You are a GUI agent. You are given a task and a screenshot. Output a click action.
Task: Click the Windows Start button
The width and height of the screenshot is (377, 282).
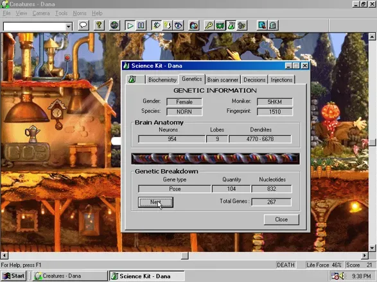click(x=13, y=276)
